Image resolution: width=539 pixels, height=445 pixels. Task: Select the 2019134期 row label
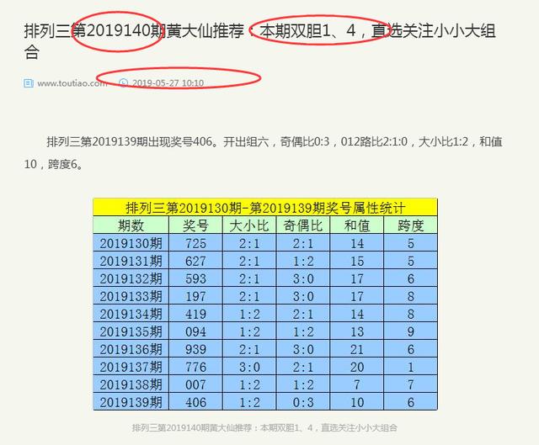point(131,314)
